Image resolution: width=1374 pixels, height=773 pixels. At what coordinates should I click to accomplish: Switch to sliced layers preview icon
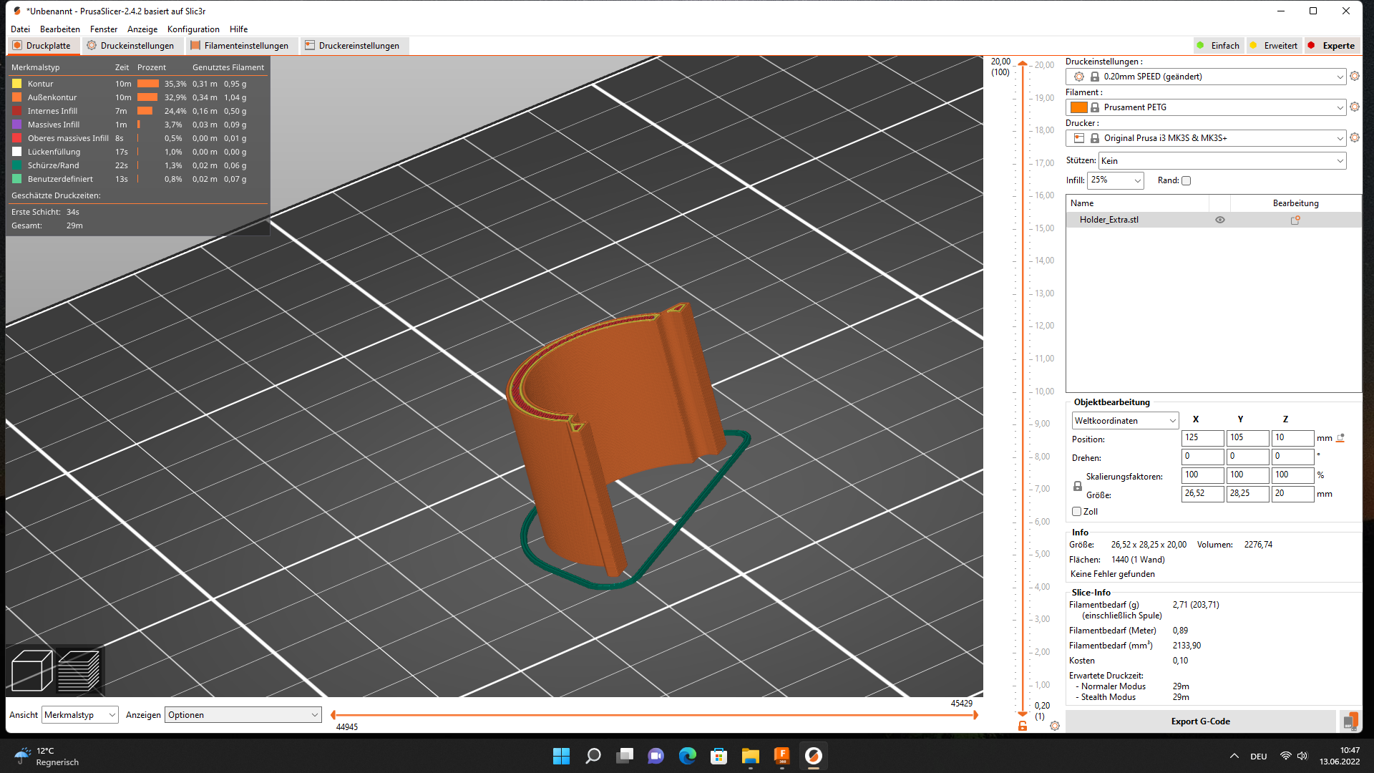click(x=79, y=671)
